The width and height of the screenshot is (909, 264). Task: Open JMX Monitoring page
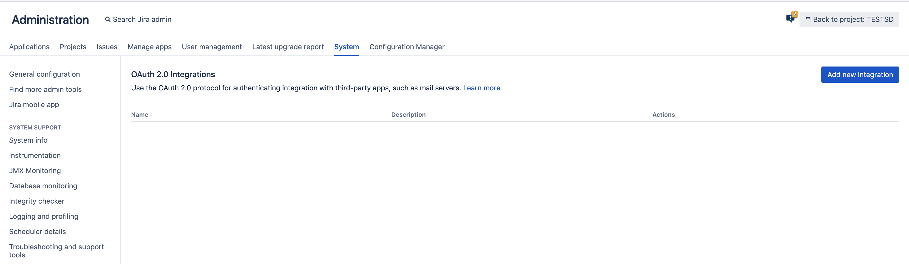[x=35, y=171]
